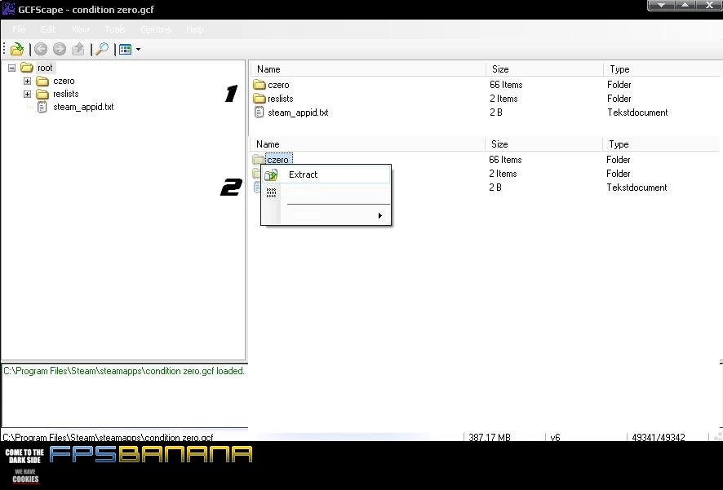Expand the reslists tree node
The width and height of the screenshot is (723, 490).
click(27, 94)
